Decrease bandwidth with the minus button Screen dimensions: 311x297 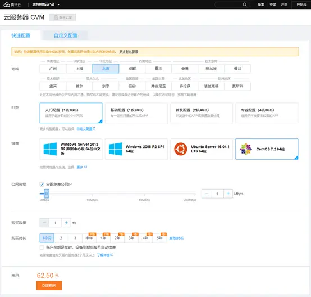point(206,193)
